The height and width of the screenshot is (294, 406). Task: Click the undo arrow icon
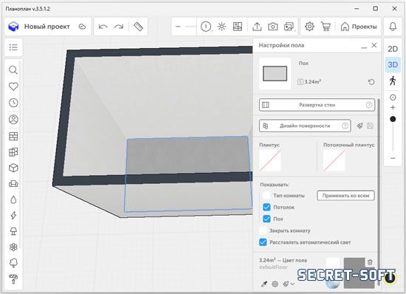pyautogui.click(x=103, y=27)
